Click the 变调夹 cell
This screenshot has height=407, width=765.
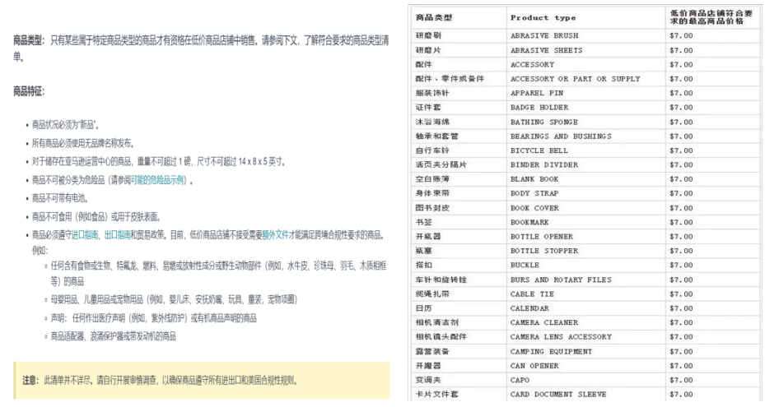459,380
